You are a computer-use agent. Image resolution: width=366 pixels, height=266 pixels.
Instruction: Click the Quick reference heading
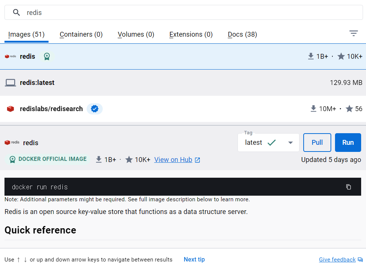point(40,230)
